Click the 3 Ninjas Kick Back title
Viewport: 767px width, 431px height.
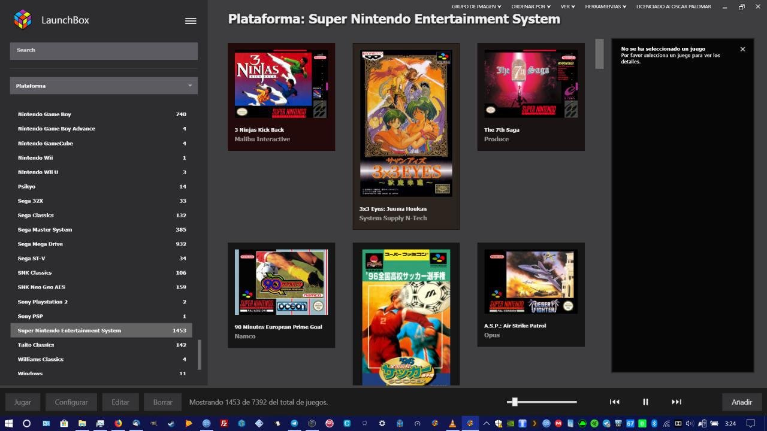pyautogui.click(x=259, y=130)
